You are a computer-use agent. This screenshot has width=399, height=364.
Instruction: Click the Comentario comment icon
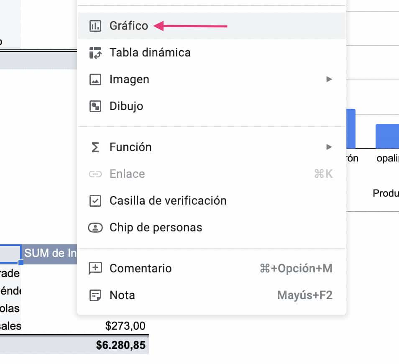click(x=96, y=269)
